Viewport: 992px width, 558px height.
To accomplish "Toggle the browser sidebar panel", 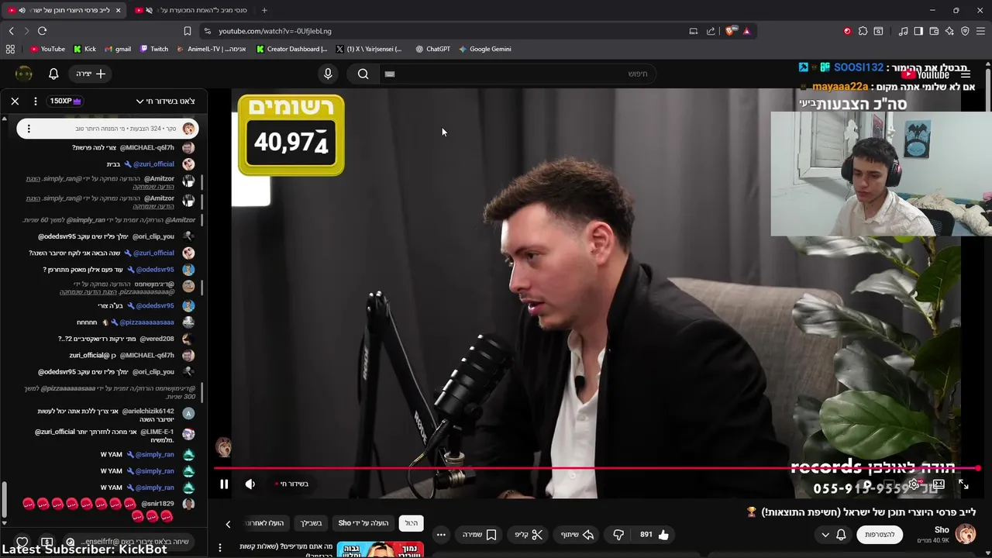I will click(918, 31).
